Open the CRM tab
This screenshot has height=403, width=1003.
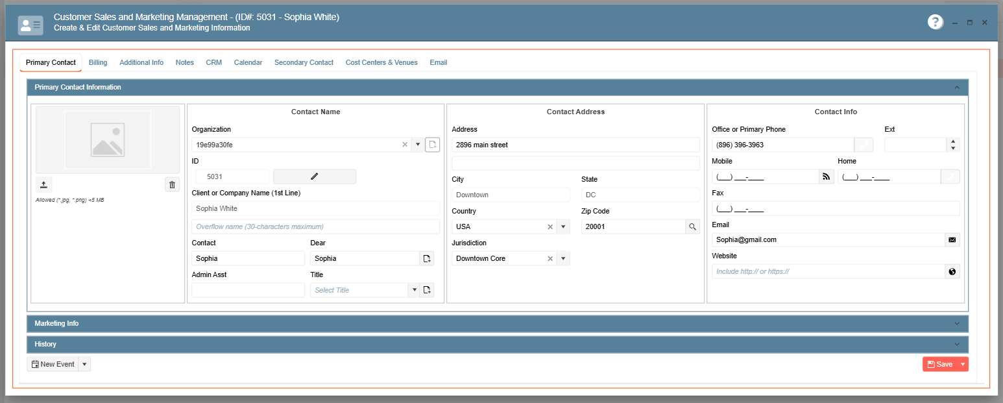coord(214,62)
